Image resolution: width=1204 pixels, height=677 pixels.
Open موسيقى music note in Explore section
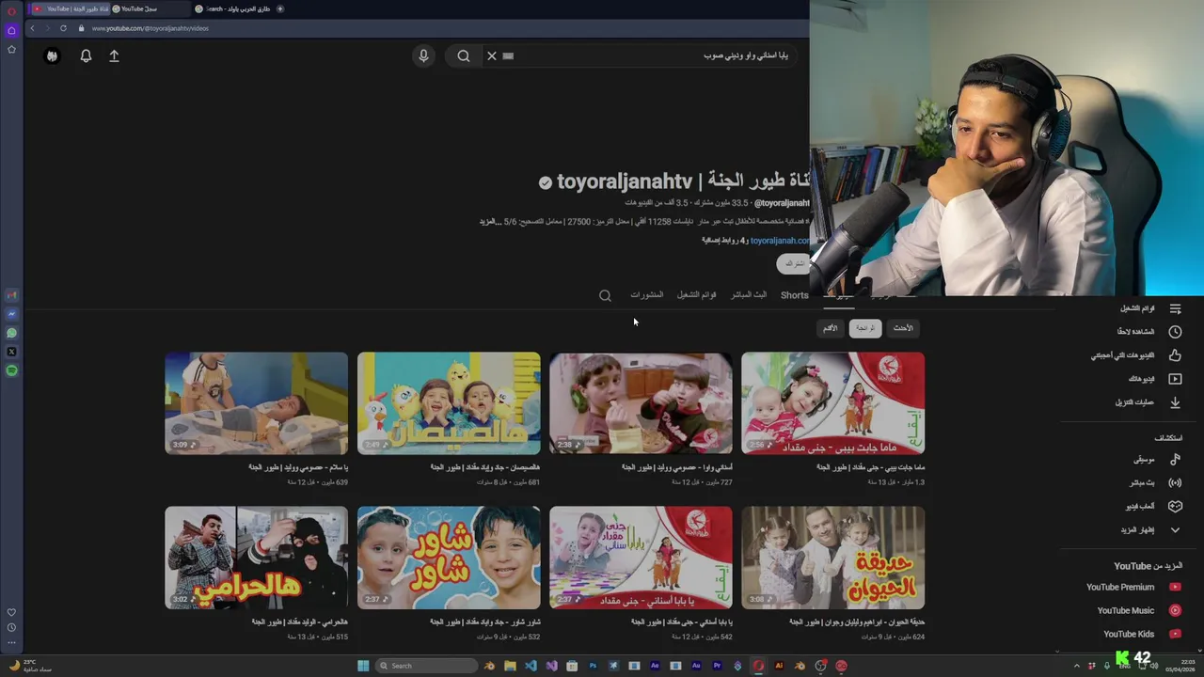(x=1175, y=460)
